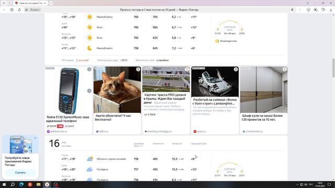The width and height of the screenshot is (335, 188).
Task: Click the +19°...+20° daytime temperature
Action: [69, 169]
